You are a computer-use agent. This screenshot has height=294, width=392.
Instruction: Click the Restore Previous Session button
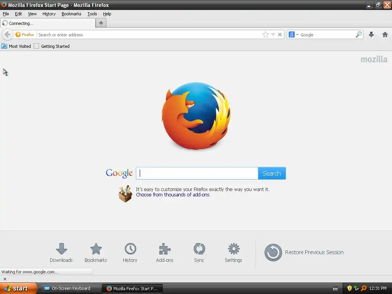[x=304, y=253]
